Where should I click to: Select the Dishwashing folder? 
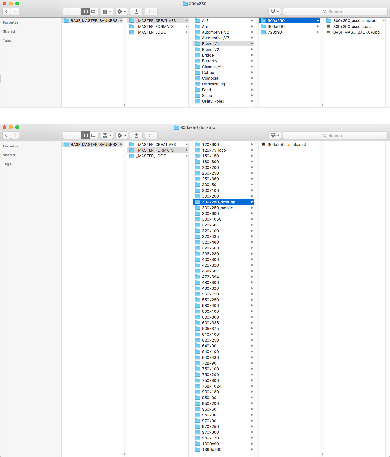(x=213, y=84)
